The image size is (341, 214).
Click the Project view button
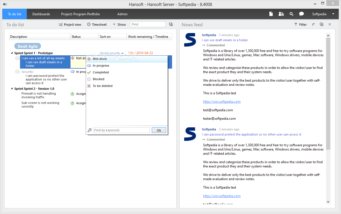click(70, 25)
